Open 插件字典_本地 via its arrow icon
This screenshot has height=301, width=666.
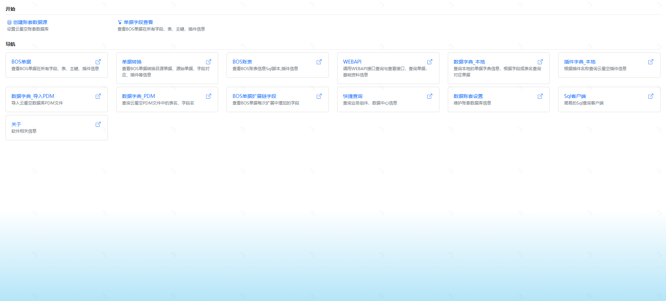pos(651,62)
